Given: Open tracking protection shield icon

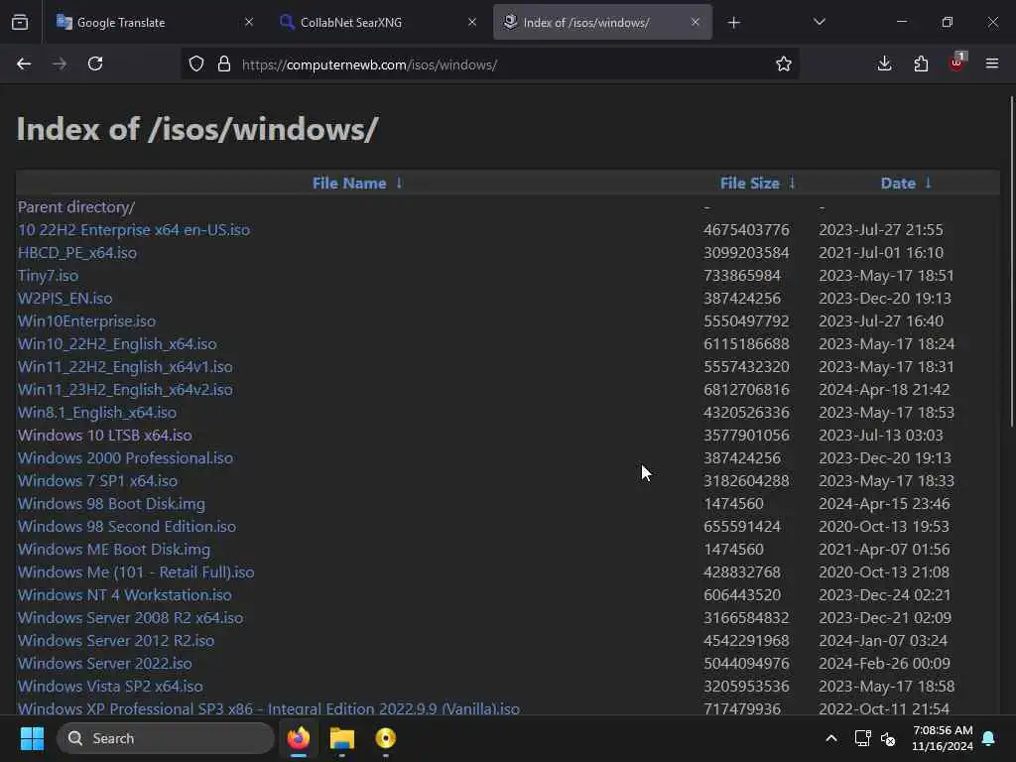Looking at the screenshot, I should [196, 64].
